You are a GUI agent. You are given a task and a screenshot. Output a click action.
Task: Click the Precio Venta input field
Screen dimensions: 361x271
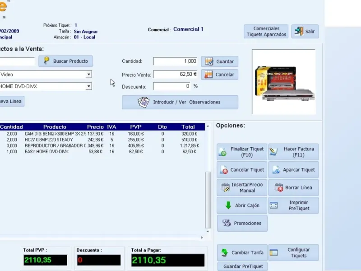click(x=175, y=75)
